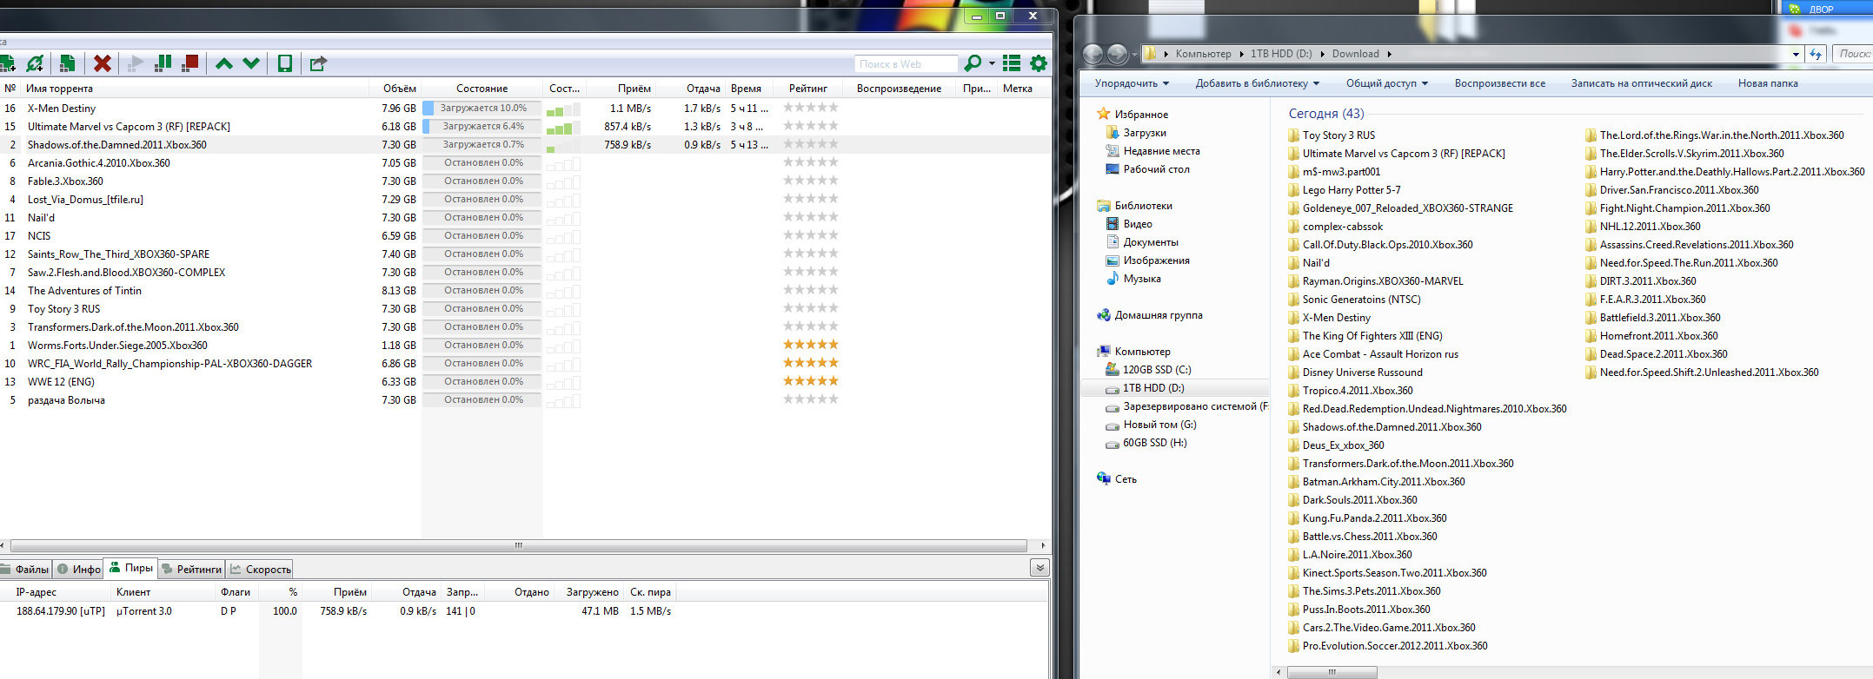Click the share icon in uTorrent toolbar
The image size is (1873, 679).
pos(318,63)
